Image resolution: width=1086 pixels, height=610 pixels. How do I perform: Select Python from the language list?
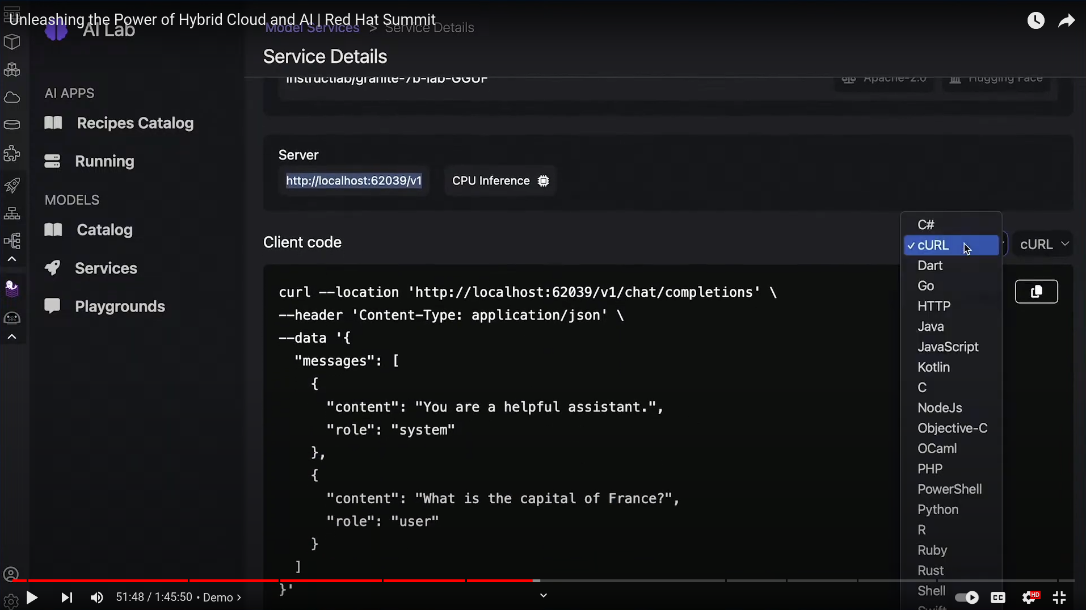(x=938, y=510)
